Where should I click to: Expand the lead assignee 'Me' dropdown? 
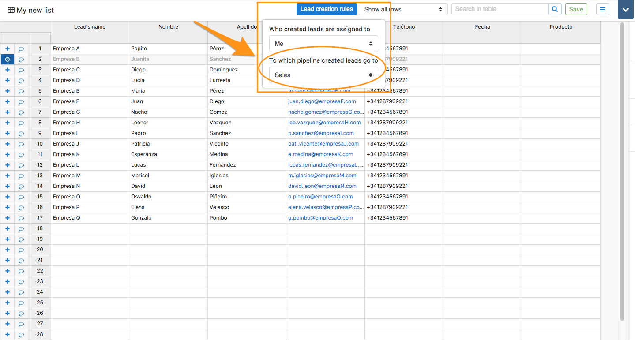[x=323, y=44]
